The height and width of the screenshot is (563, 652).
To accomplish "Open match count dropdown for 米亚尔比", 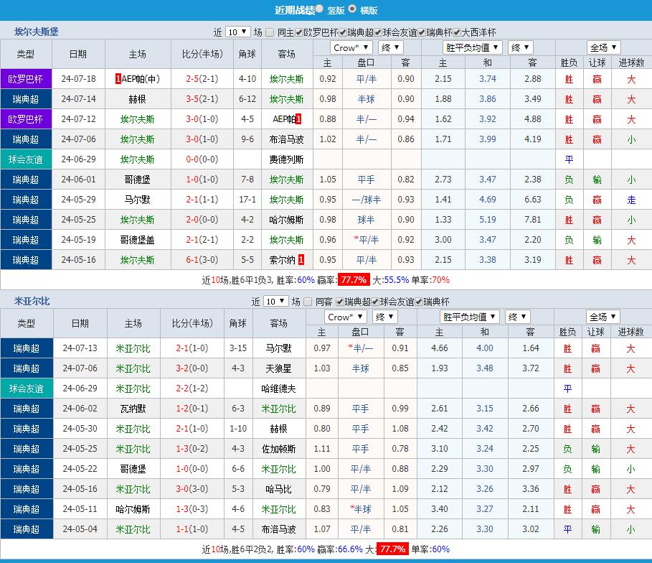I will click(x=275, y=302).
